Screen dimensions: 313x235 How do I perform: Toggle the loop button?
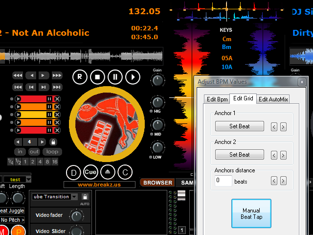tap(52, 152)
